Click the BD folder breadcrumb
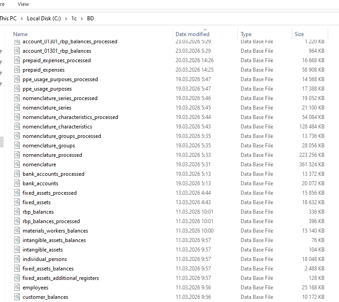 pos(90,18)
